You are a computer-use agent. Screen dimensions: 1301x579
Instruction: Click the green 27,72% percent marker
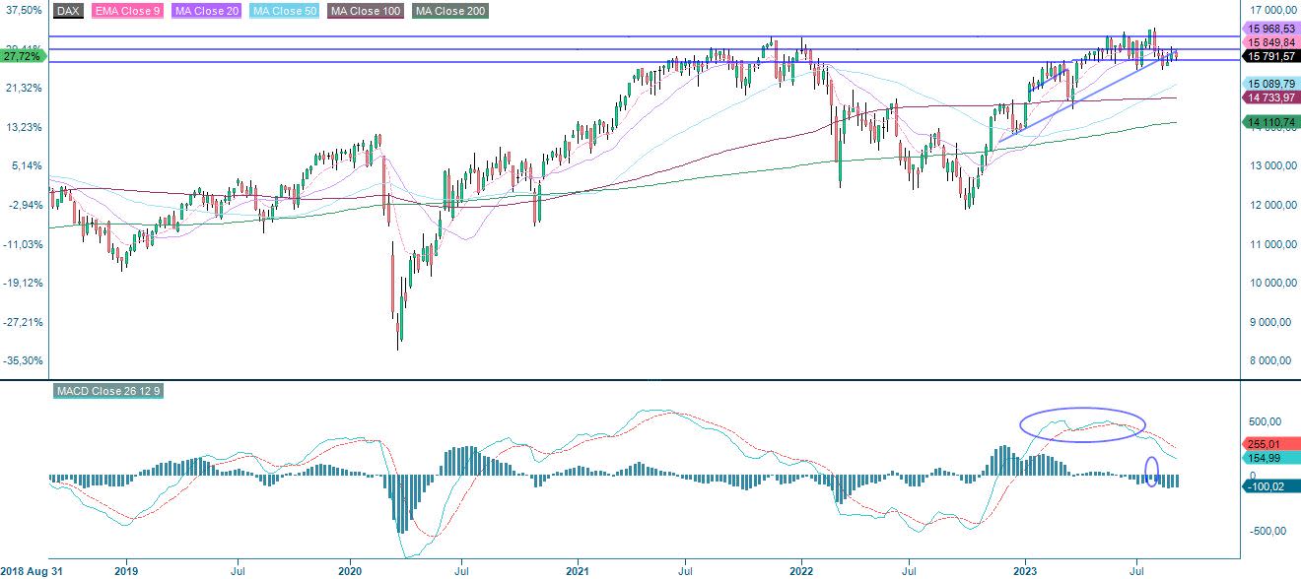pos(23,57)
